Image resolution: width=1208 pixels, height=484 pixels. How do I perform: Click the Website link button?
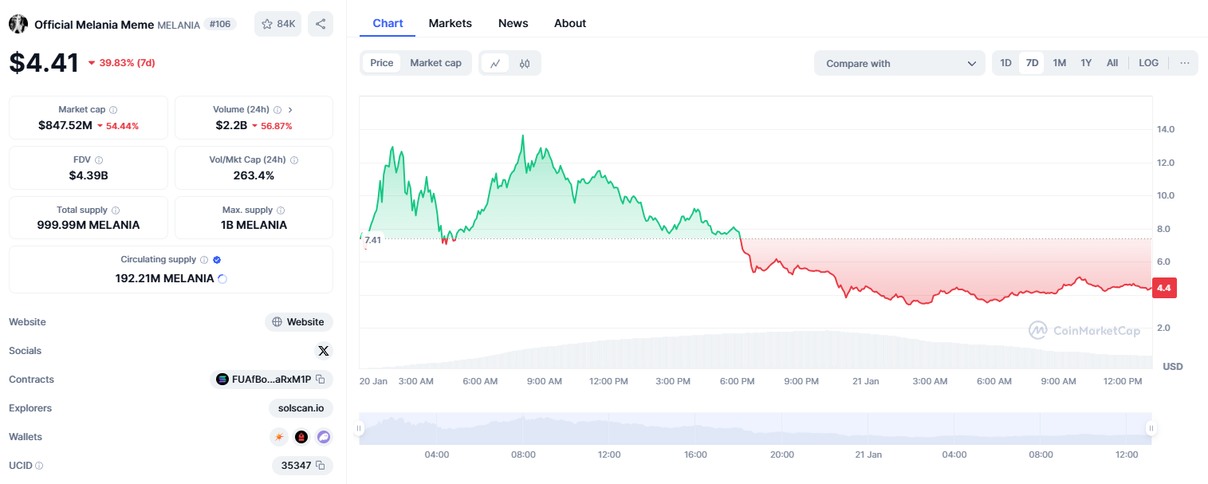point(299,322)
